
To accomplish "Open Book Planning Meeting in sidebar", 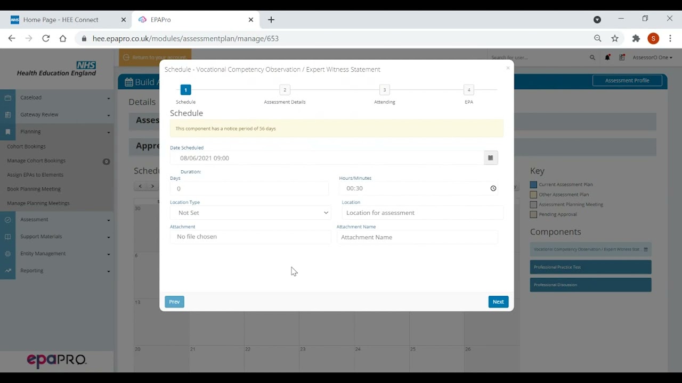I will point(34,189).
